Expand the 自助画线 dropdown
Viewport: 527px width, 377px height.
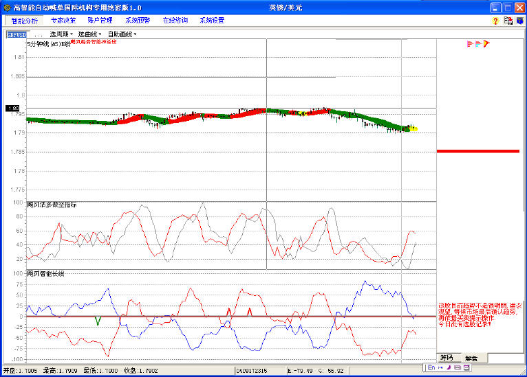click(x=122, y=34)
